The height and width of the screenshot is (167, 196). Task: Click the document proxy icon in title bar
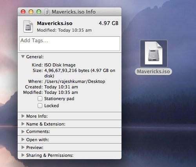point(47,12)
